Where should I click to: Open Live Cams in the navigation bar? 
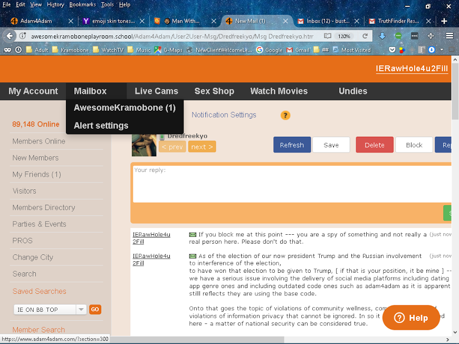[156, 91]
